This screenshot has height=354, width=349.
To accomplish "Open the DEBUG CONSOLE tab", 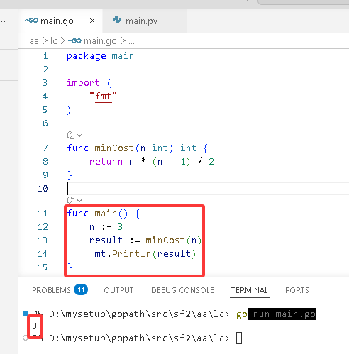I will click(182, 290).
